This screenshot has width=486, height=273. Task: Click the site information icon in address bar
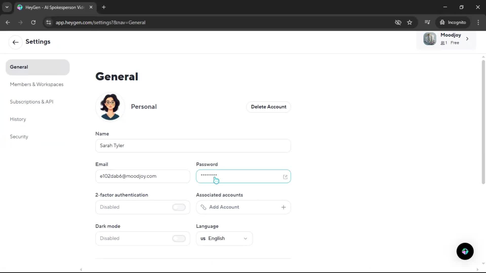point(49,22)
